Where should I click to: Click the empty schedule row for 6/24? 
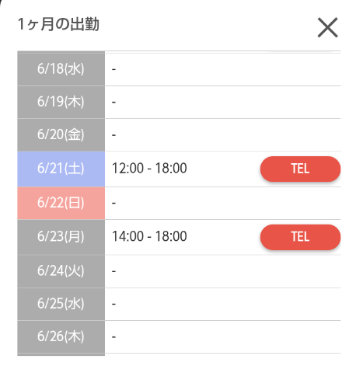click(x=223, y=271)
